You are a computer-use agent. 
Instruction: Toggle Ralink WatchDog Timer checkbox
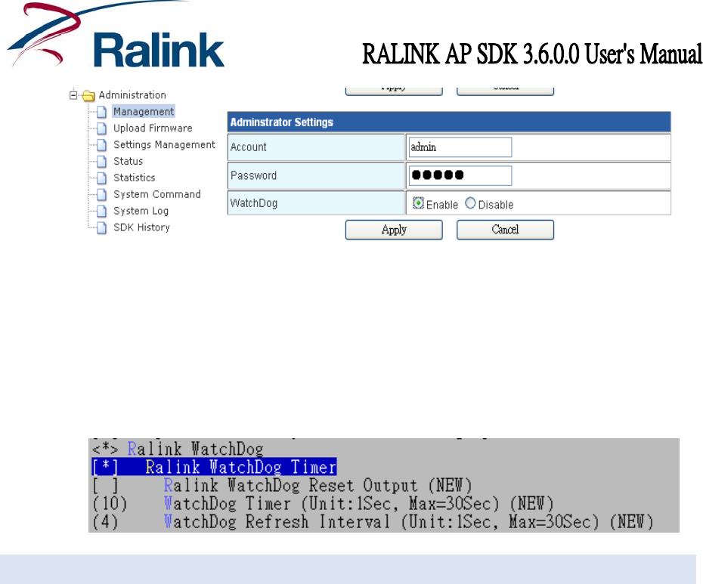pos(105,467)
